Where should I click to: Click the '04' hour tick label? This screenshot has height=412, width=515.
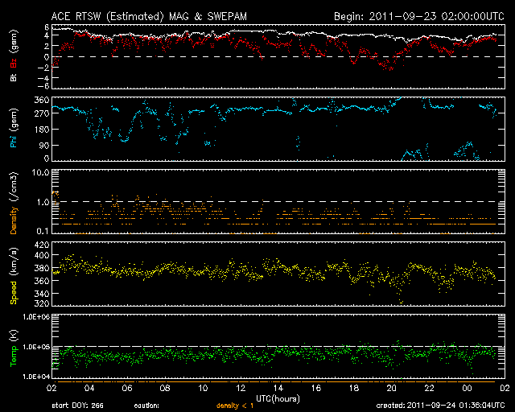pos(89,389)
